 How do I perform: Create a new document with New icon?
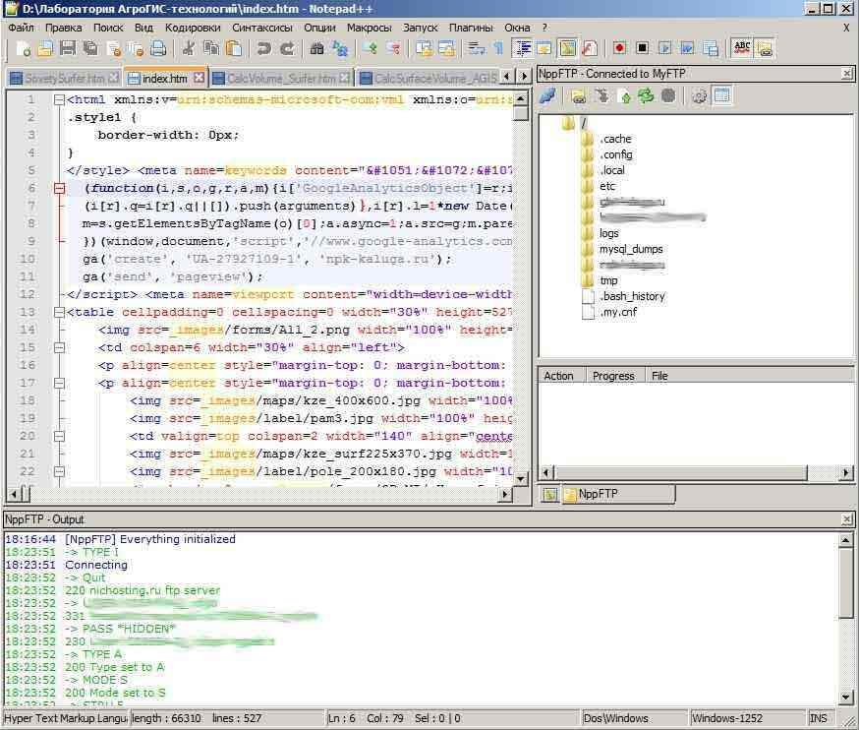click(x=23, y=49)
